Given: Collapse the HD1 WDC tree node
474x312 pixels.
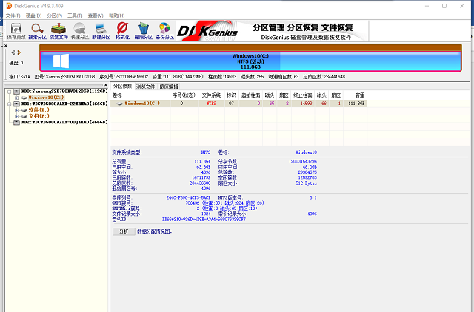Looking at the screenshot, I should point(10,104).
